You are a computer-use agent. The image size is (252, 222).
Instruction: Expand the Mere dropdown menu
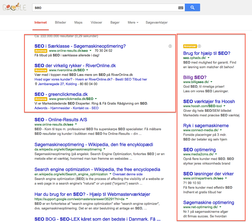tap(133, 22)
